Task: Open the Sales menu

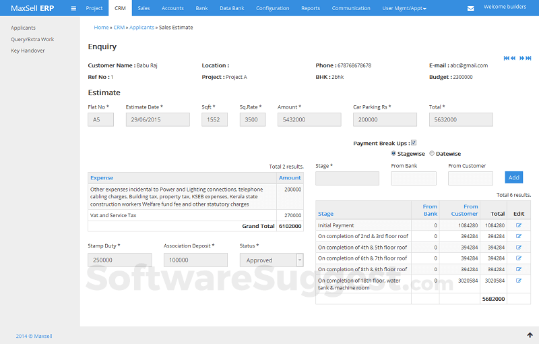Action: [x=144, y=8]
